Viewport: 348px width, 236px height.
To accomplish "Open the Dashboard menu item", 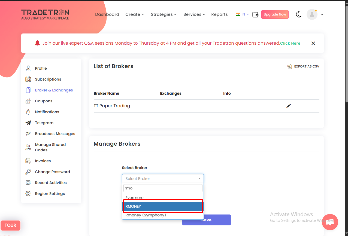I will tap(107, 14).
